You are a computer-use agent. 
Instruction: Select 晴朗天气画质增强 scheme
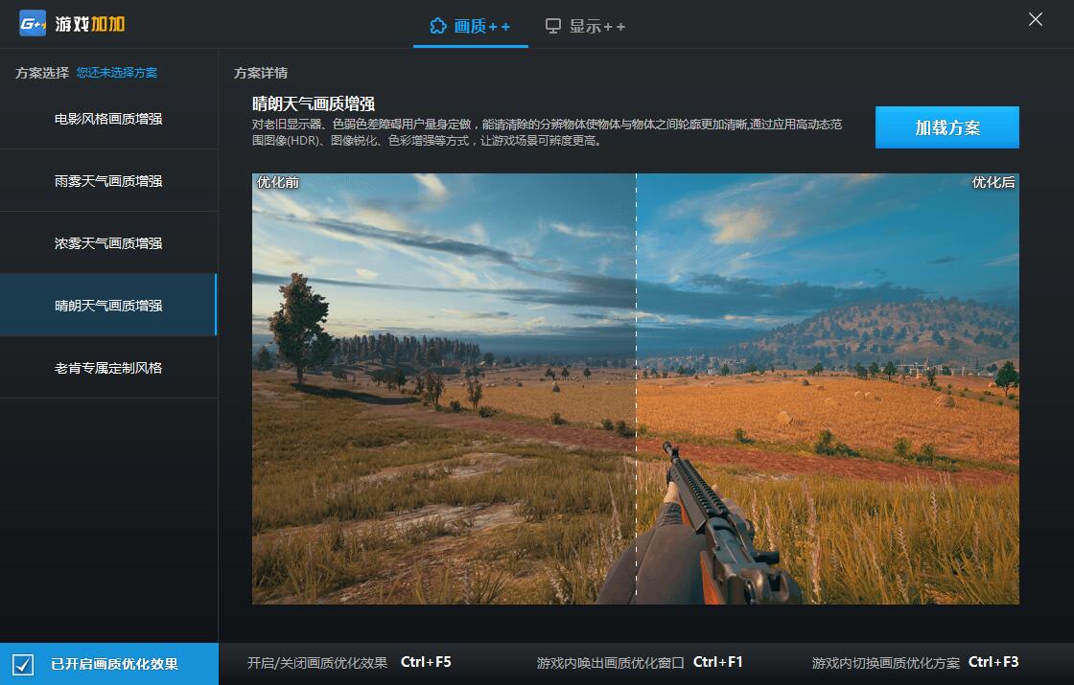coord(108,306)
